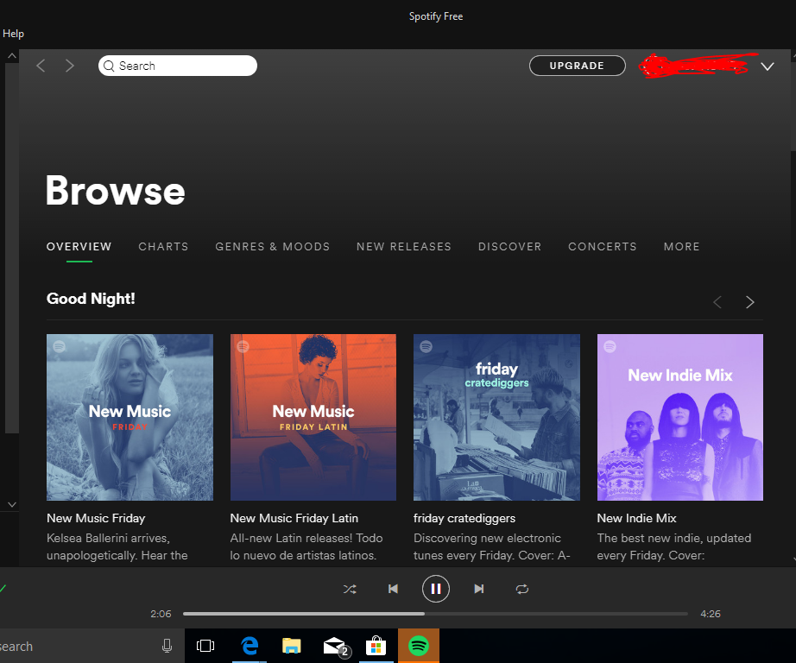Screen dimensions: 796x663
Task: Open the New Indie Mix thumbnail
Action: click(679, 417)
